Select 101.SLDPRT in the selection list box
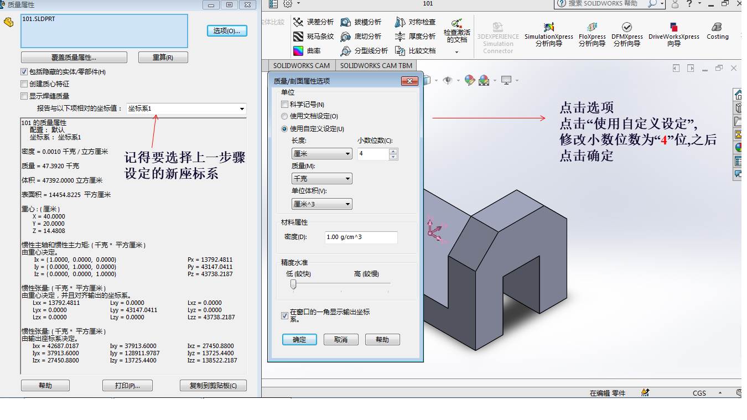This screenshot has height=420, width=747. [x=39, y=19]
